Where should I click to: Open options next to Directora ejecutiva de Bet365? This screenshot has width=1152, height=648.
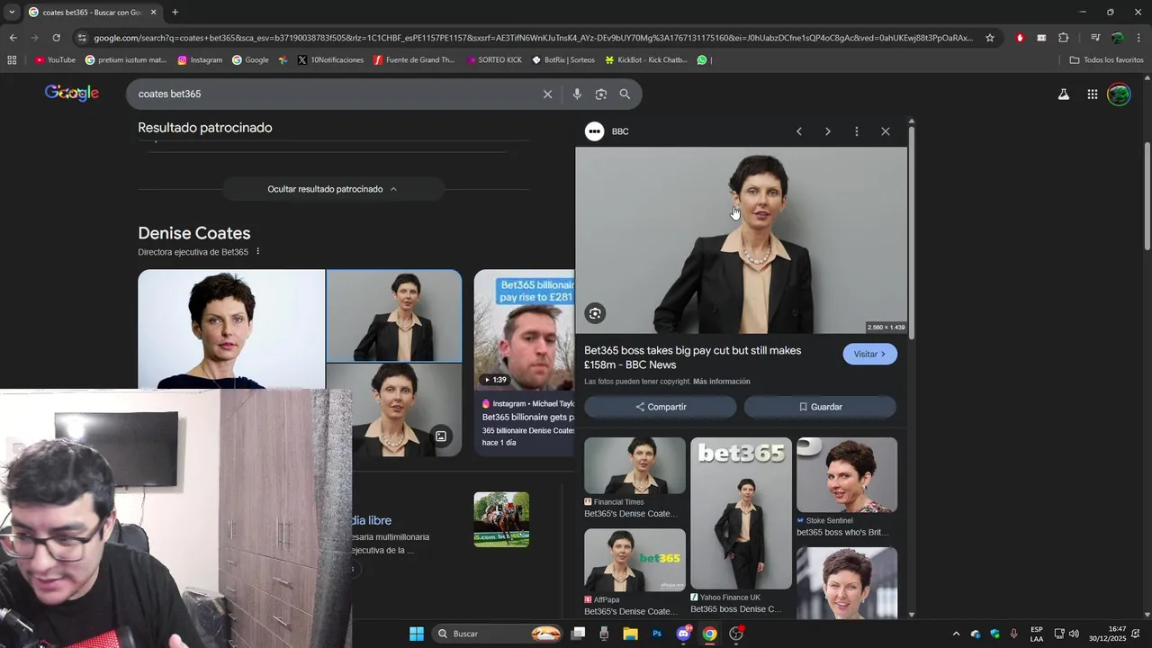click(x=257, y=252)
